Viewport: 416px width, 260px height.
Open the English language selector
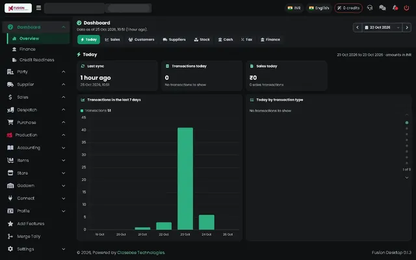tap(319, 8)
